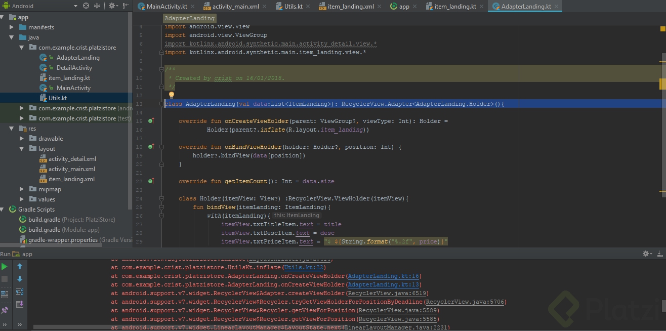Close the MainActivity.kt tab

(x=193, y=7)
